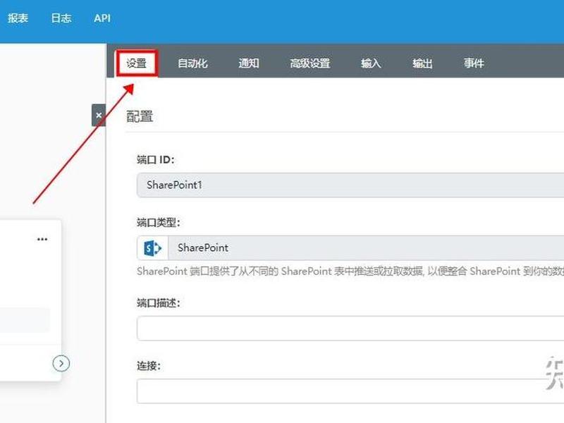Click the SharePoint 端口 description text

[x=350, y=271]
